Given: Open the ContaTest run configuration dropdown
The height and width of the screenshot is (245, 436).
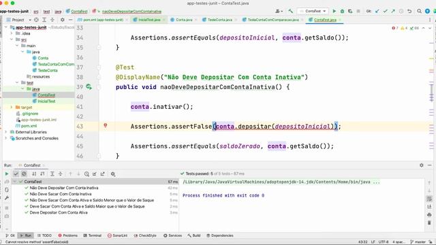Looking at the screenshot, I should (313, 11).
